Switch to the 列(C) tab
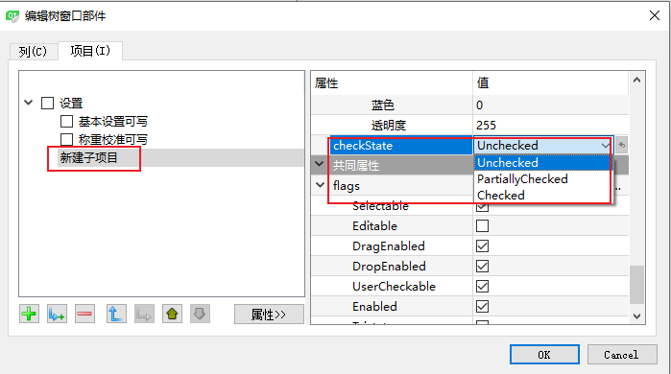This screenshot has height=374, width=671. [x=33, y=52]
